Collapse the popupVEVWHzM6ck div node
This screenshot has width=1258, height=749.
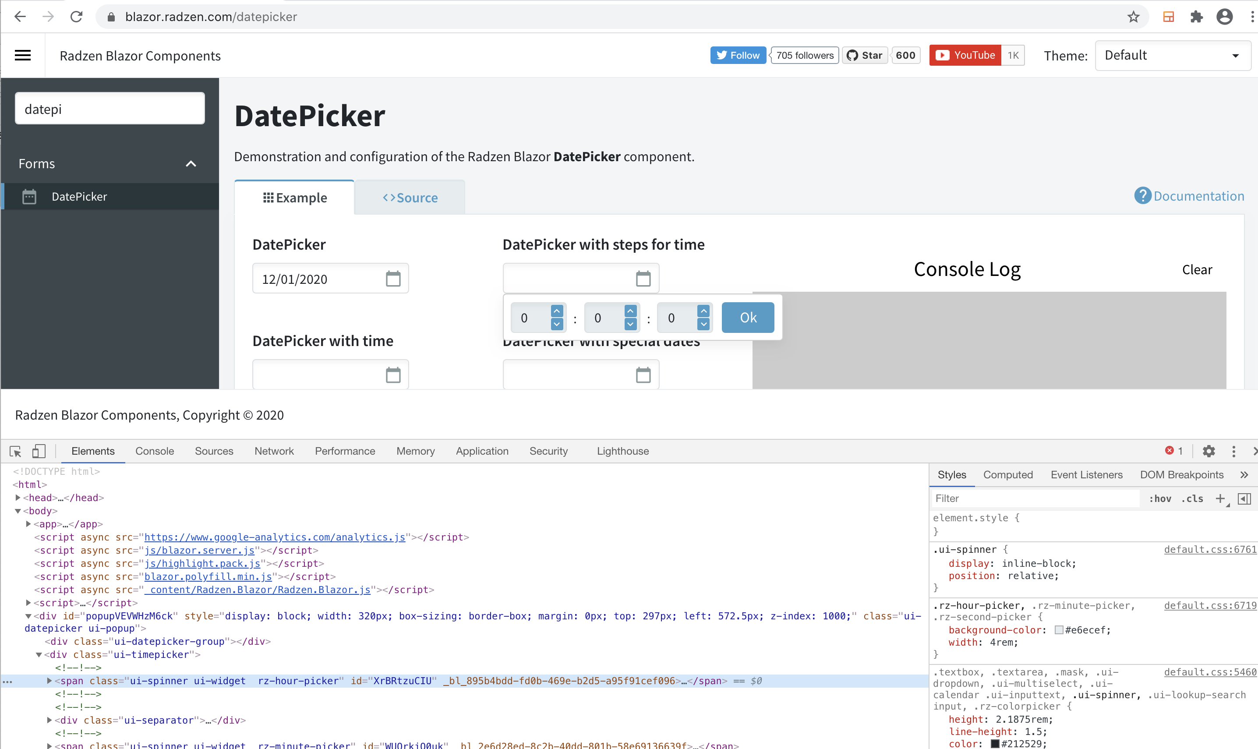(x=29, y=616)
